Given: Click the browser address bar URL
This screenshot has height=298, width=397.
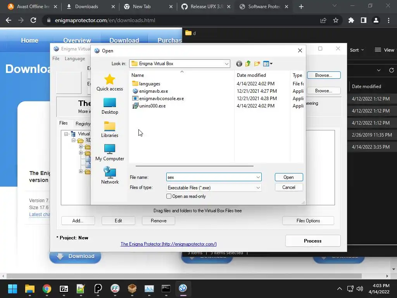Looking at the screenshot, I should pos(105,20).
